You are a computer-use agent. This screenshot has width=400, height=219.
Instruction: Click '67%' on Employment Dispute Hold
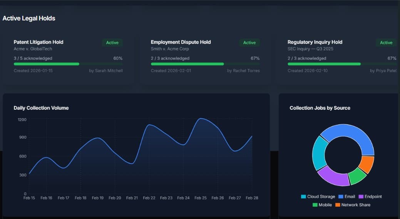(255, 59)
